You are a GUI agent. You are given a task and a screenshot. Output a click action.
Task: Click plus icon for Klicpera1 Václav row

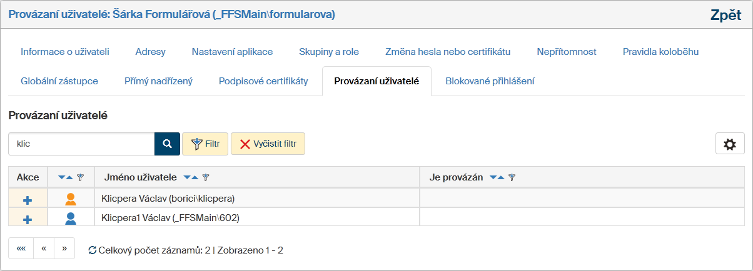[28, 219]
